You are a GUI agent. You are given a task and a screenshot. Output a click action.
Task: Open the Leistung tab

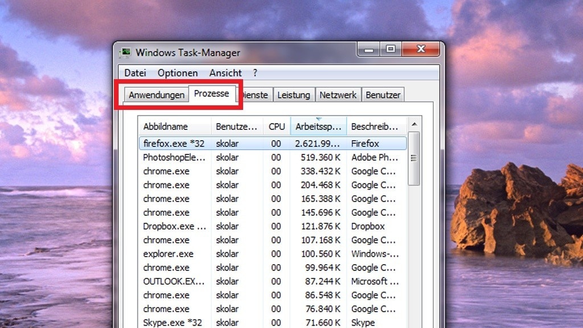coord(294,95)
